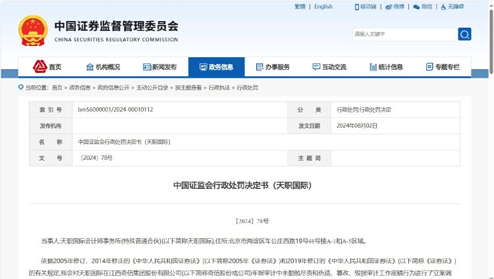Screen dimensions: 494x279
Task: Go to 主动公开目录 in the breadcrumb
Action: tap(152, 88)
